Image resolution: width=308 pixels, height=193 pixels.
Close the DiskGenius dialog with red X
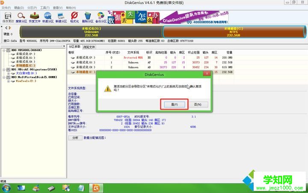click(x=207, y=74)
